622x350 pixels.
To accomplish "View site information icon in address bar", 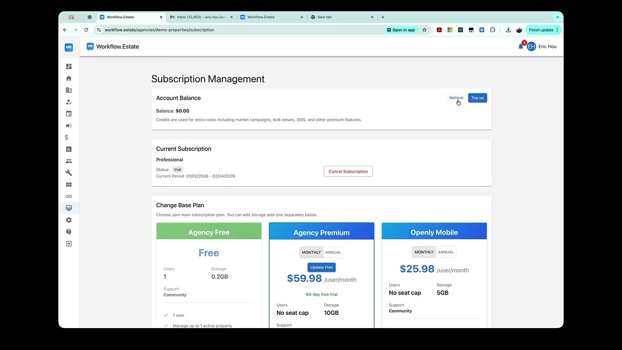I will point(99,30).
